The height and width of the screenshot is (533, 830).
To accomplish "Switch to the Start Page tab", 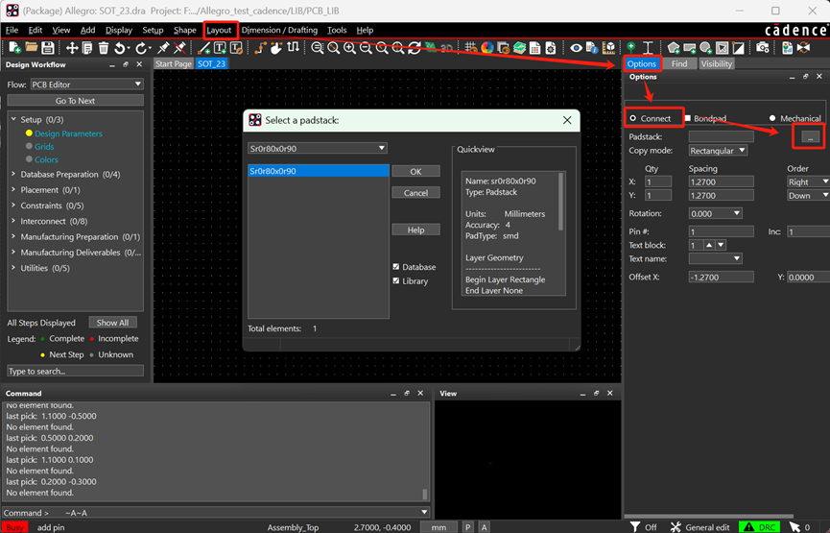I will point(174,63).
